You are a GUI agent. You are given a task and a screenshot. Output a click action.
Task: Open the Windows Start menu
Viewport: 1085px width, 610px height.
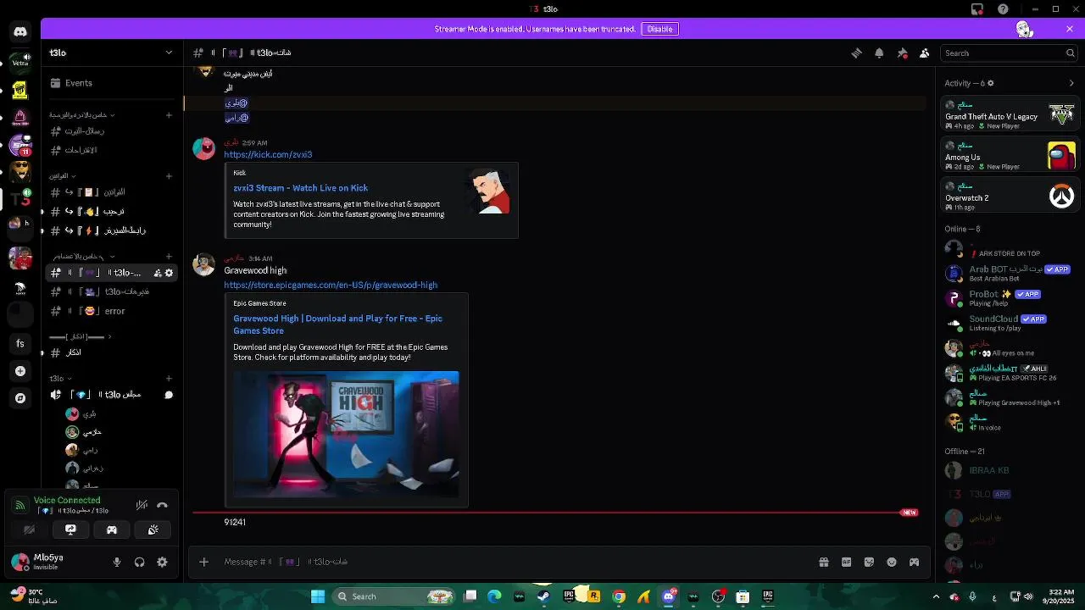coord(318,596)
